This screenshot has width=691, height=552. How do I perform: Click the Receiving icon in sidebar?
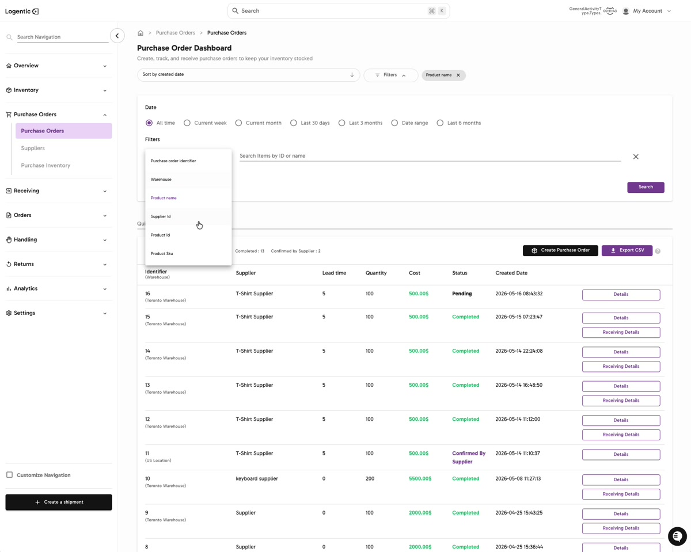click(x=9, y=191)
